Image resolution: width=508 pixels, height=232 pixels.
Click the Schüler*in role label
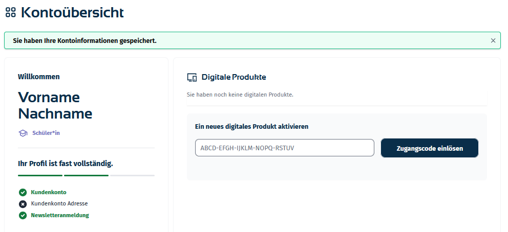[x=46, y=133]
